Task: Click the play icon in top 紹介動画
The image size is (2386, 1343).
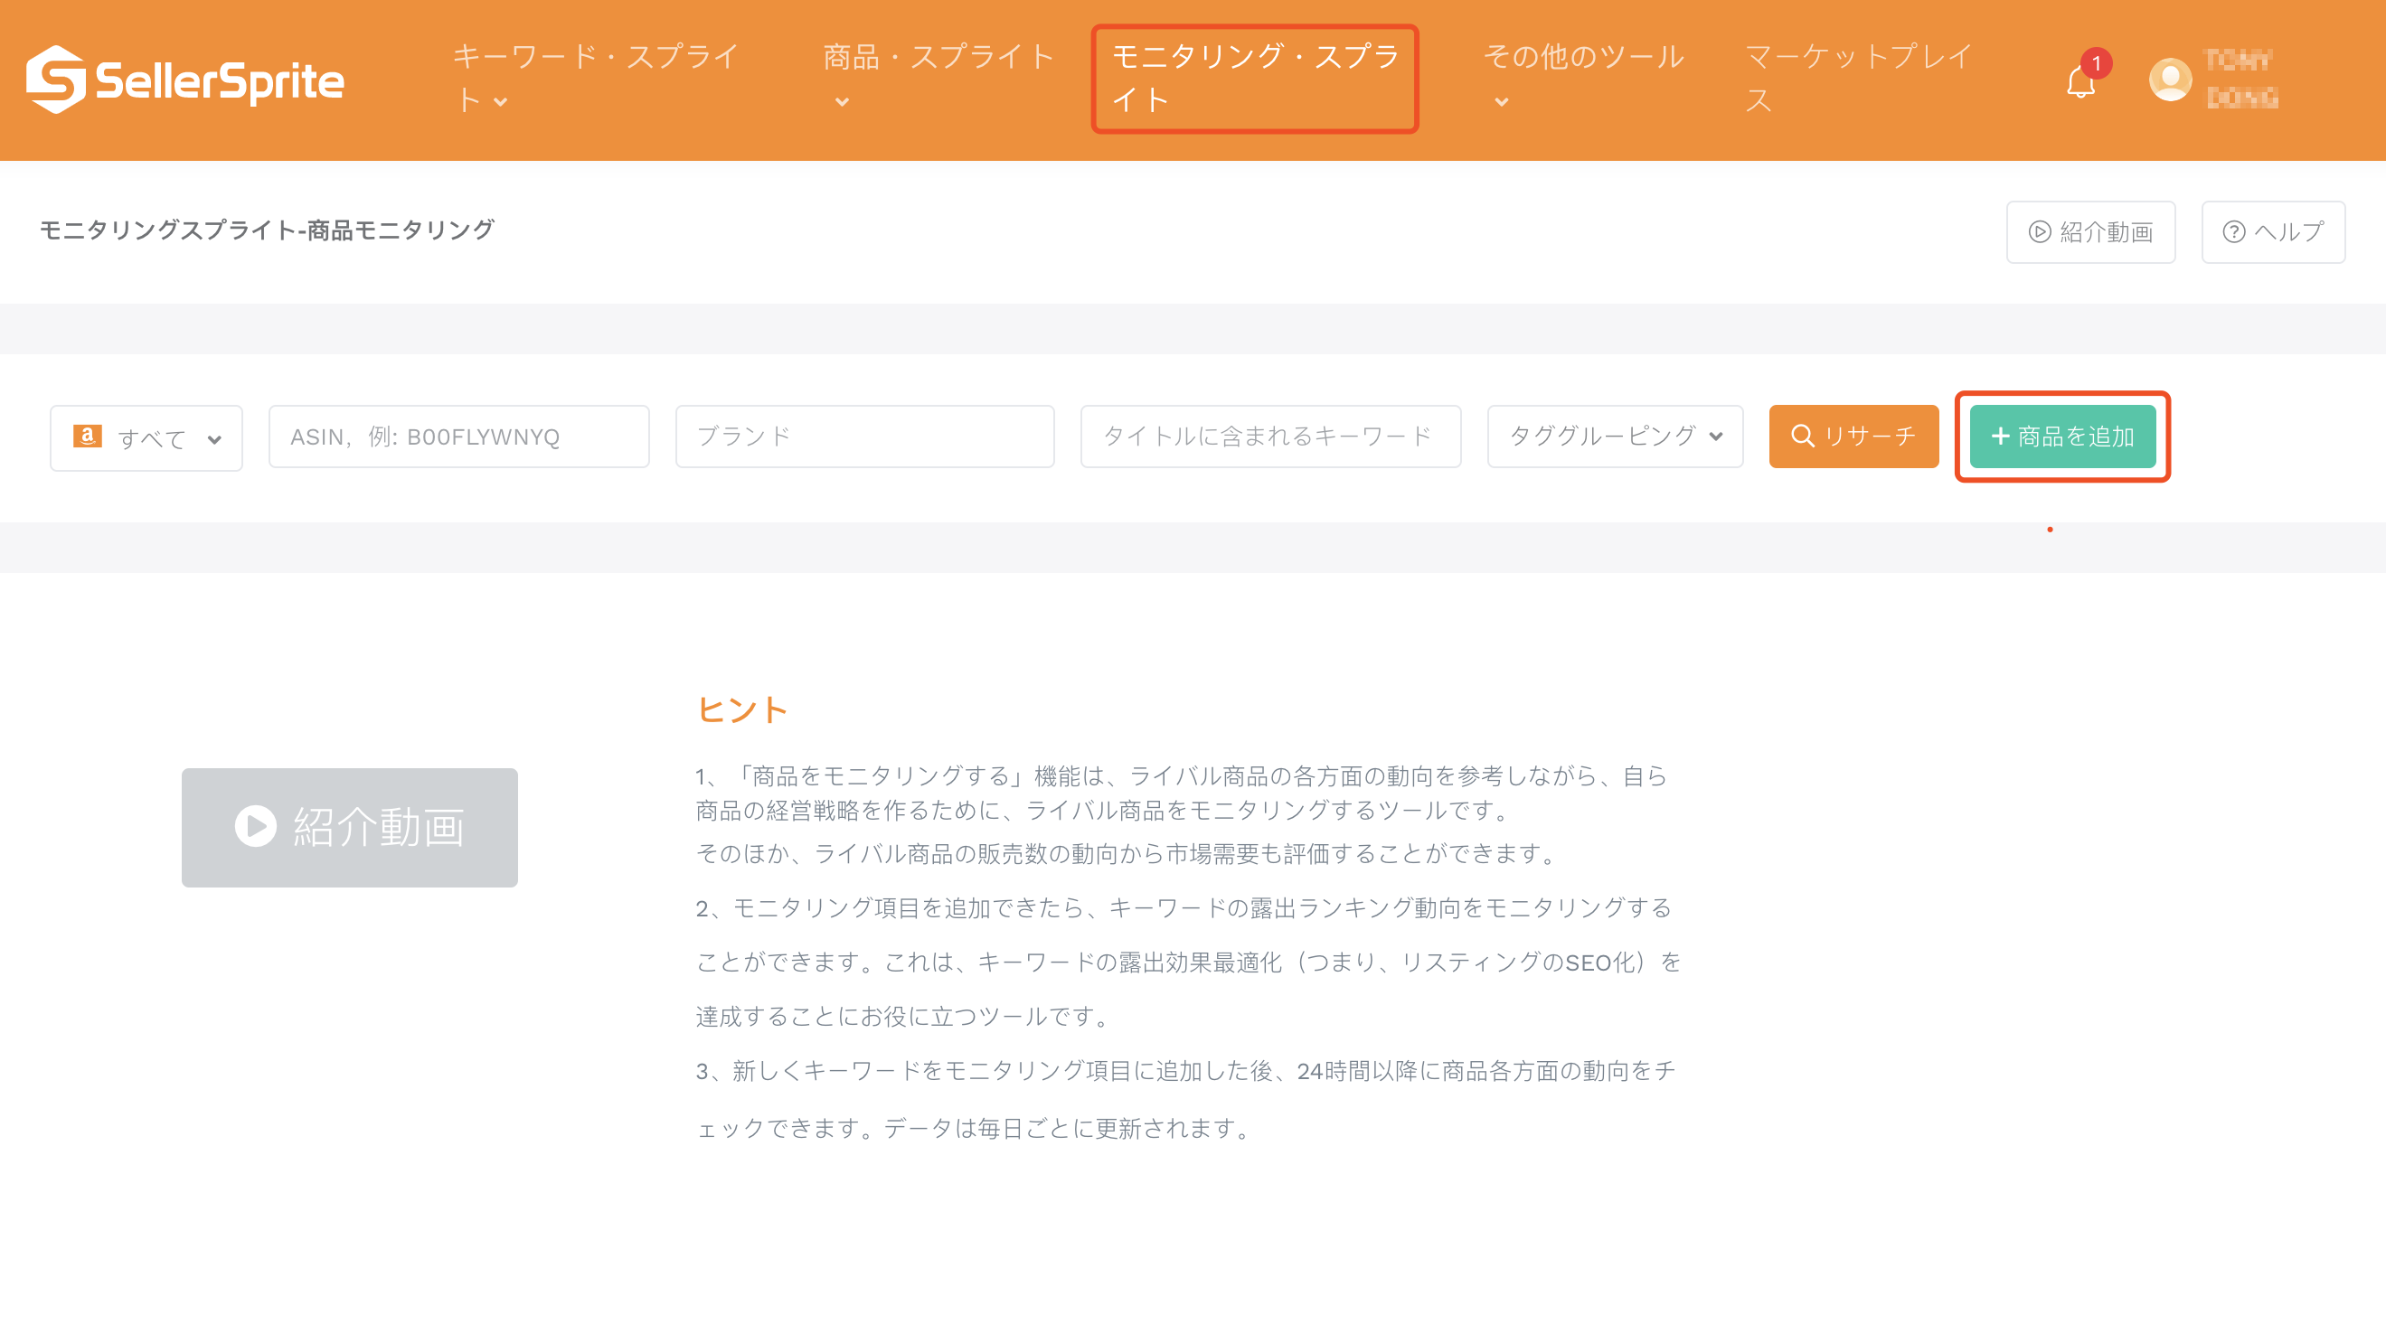Action: pos(2039,232)
